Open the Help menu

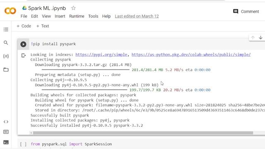106,16
